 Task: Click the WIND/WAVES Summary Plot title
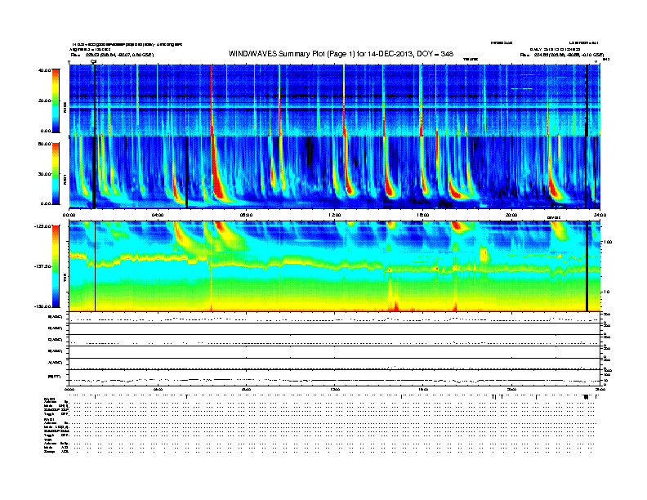pyautogui.click(x=341, y=54)
